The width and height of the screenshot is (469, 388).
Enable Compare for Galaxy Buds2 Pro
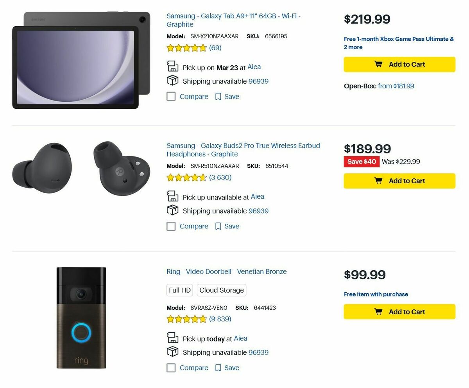[171, 226]
